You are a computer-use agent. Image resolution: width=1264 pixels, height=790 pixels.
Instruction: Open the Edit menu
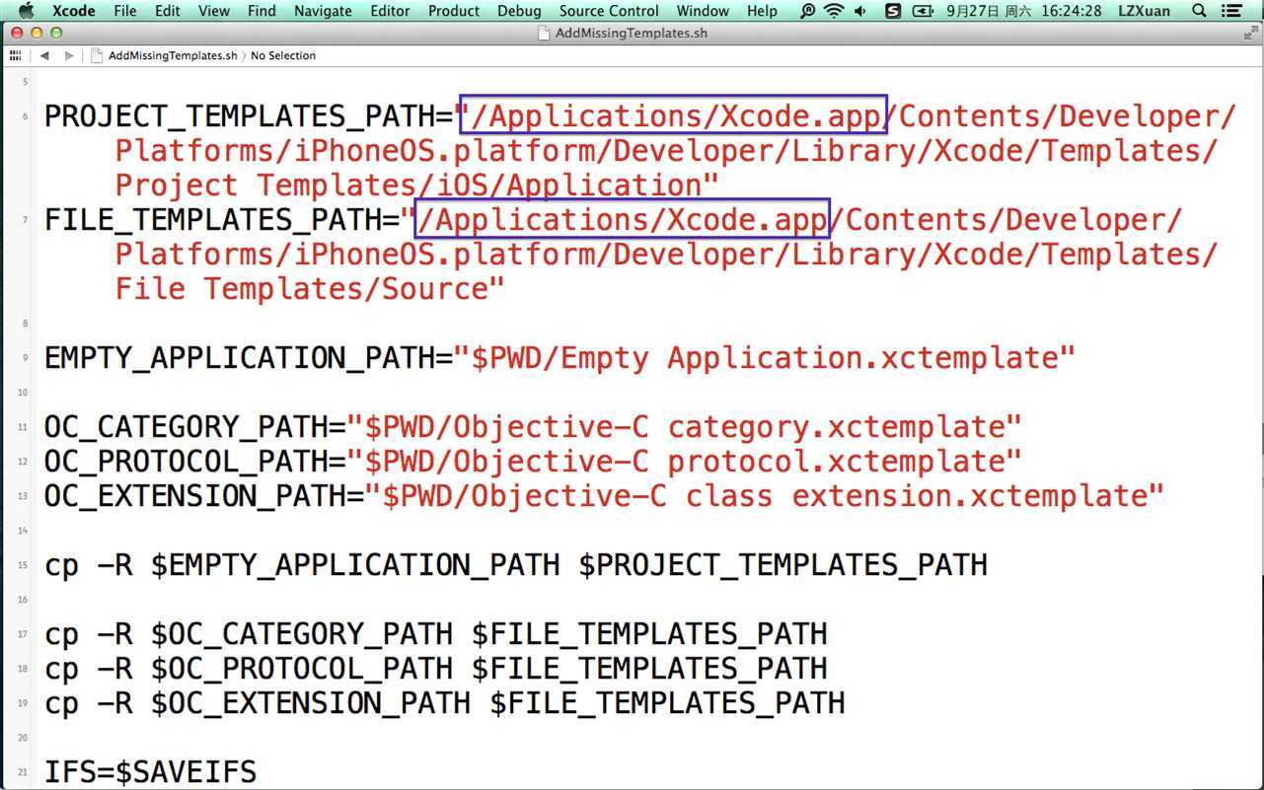tap(168, 11)
